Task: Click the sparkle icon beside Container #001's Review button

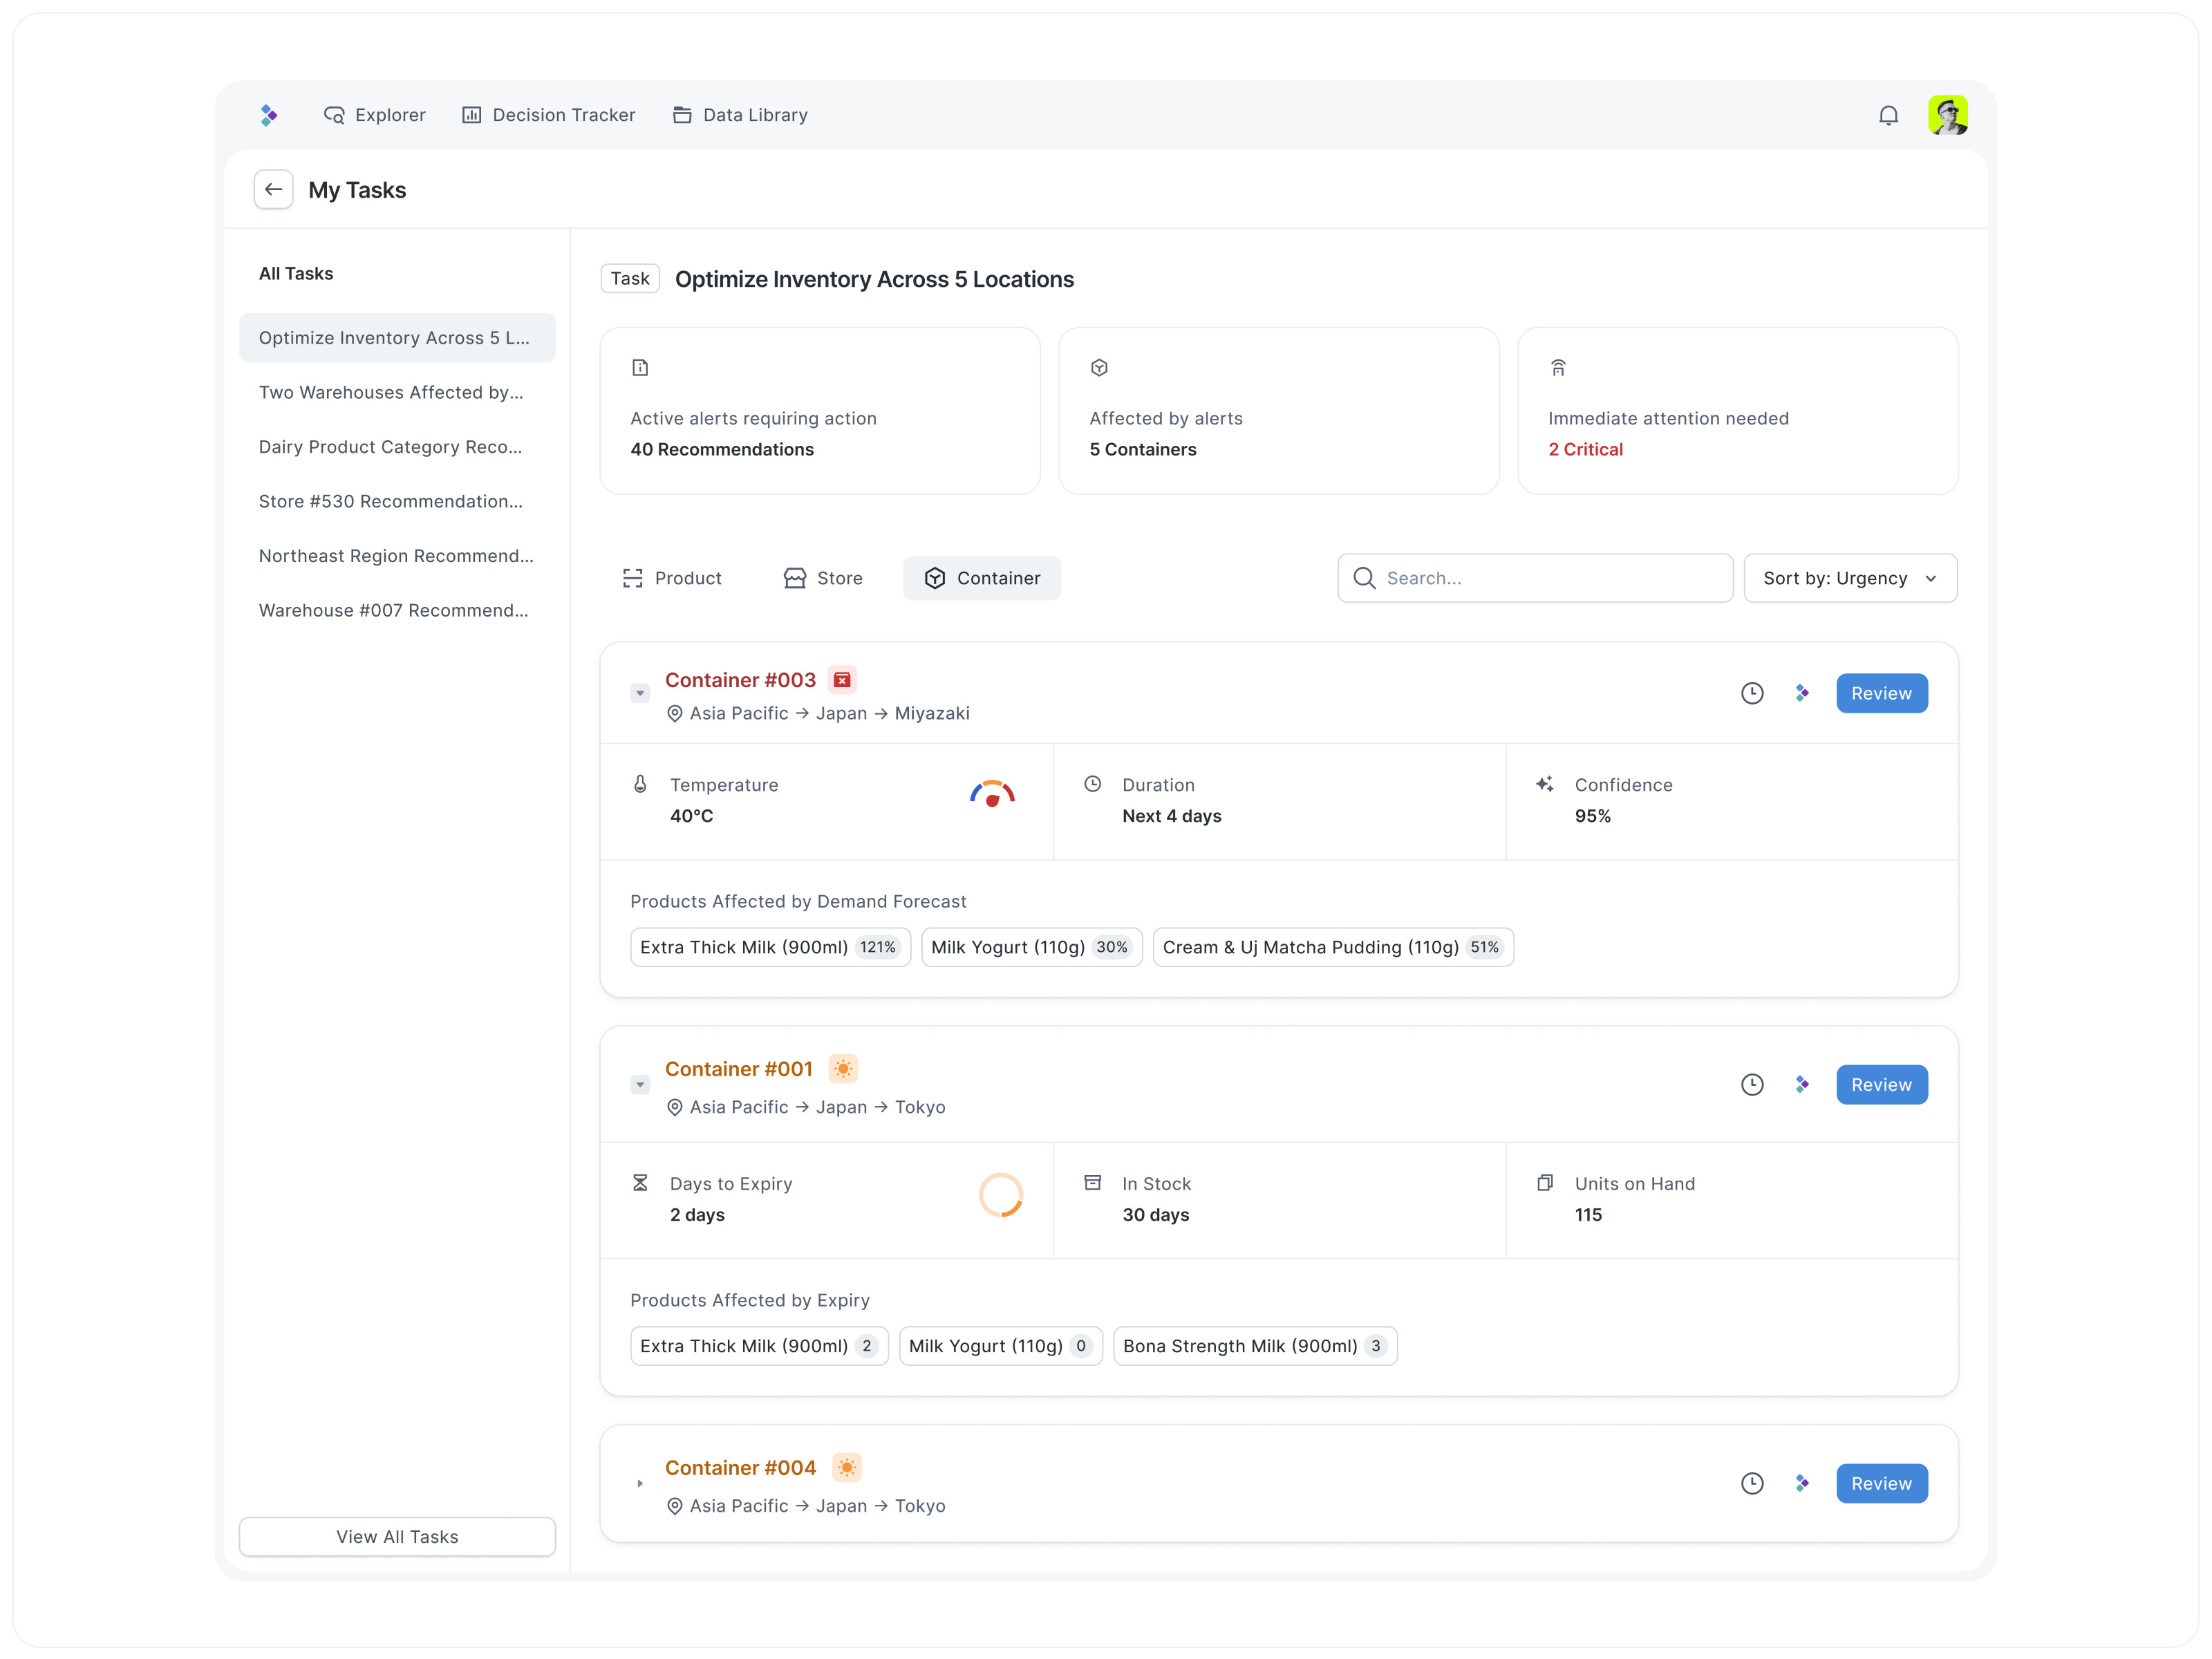Action: [x=1803, y=1084]
